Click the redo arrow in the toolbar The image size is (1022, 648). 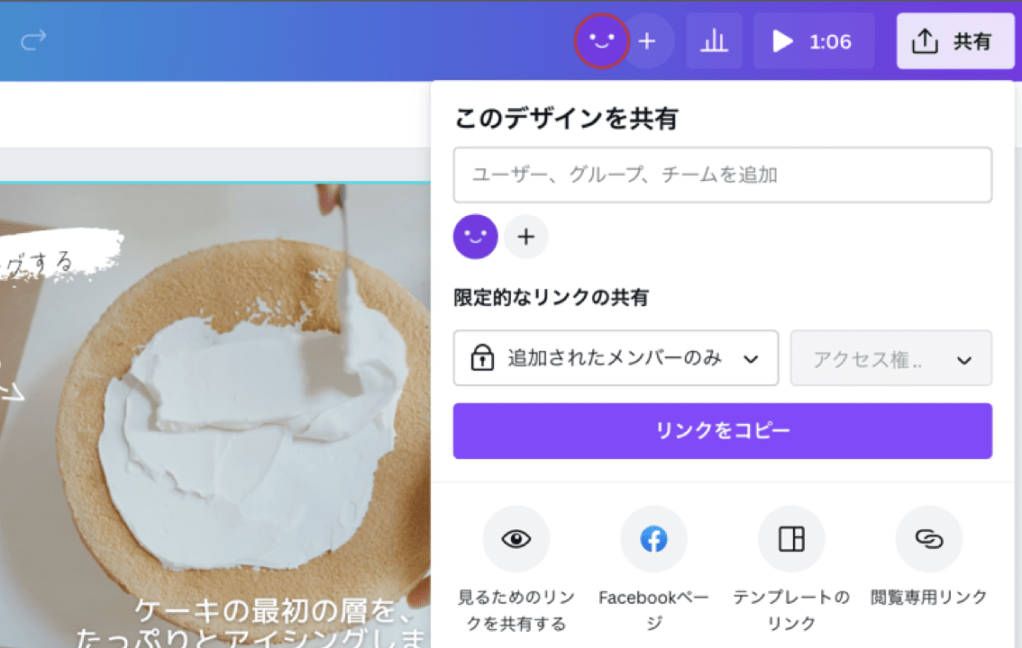click(x=33, y=40)
